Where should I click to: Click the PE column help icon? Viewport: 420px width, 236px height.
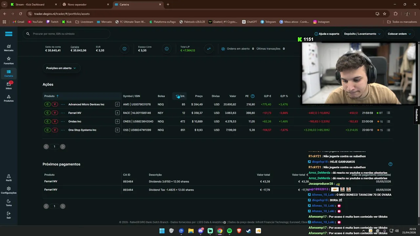tap(253, 96)
